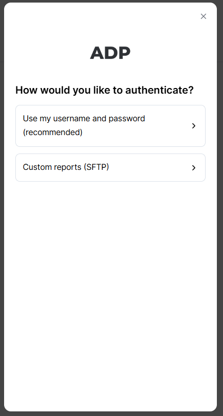Click the "(recommended)" text line
Screen dimensions: 223x416
(x=53, y=132)
